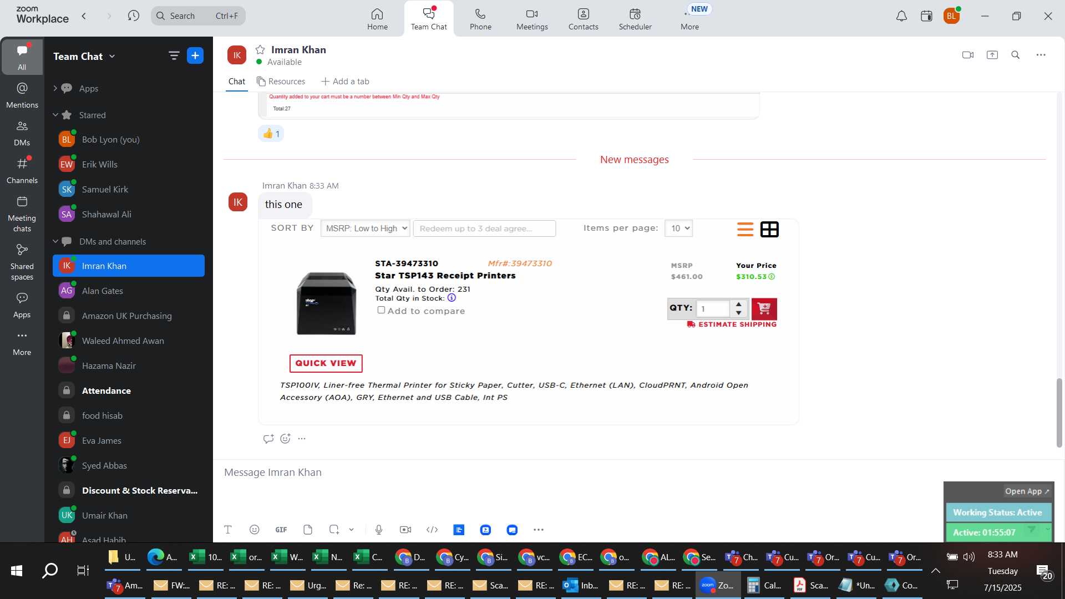Open text formatting in composer
This screenshot has width=1065, height=599.
pyautogui.click(x=228, y=530)
